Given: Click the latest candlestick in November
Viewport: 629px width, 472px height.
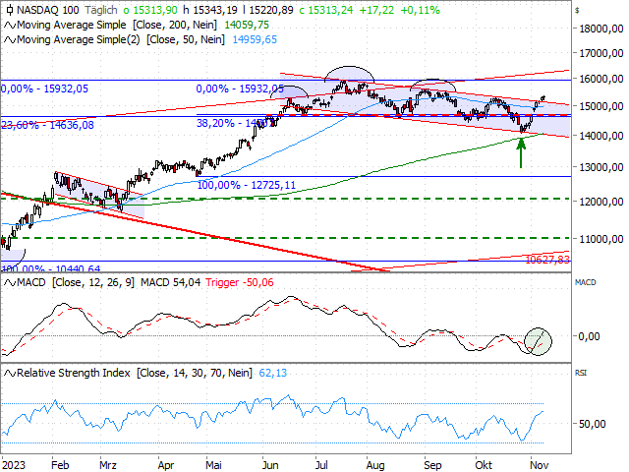Looking at the screenshot, I should point(543,97).
